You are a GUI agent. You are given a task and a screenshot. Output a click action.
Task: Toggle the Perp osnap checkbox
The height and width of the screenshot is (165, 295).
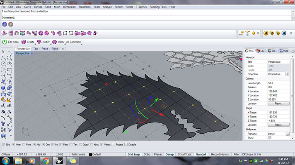tap(61, 145)
